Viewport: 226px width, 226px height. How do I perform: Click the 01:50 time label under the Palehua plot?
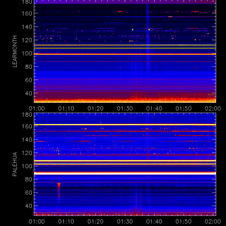click(183, 221)
